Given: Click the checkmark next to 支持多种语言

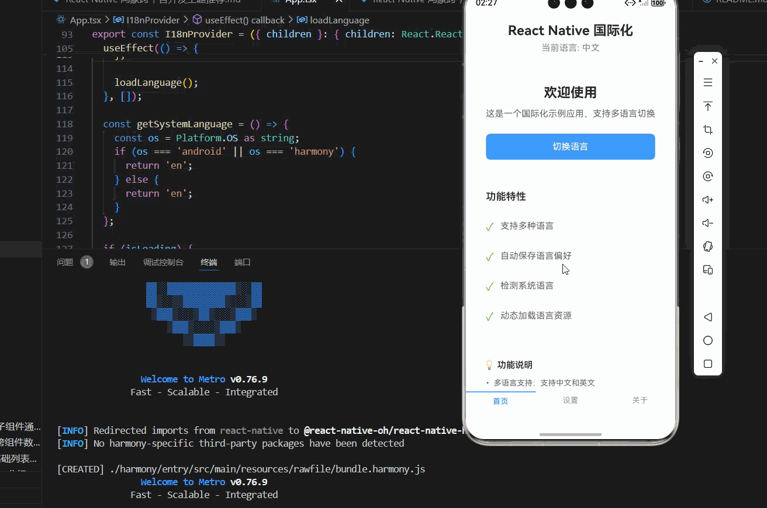Looking at the screenshot, I should (x=489, y=227).
